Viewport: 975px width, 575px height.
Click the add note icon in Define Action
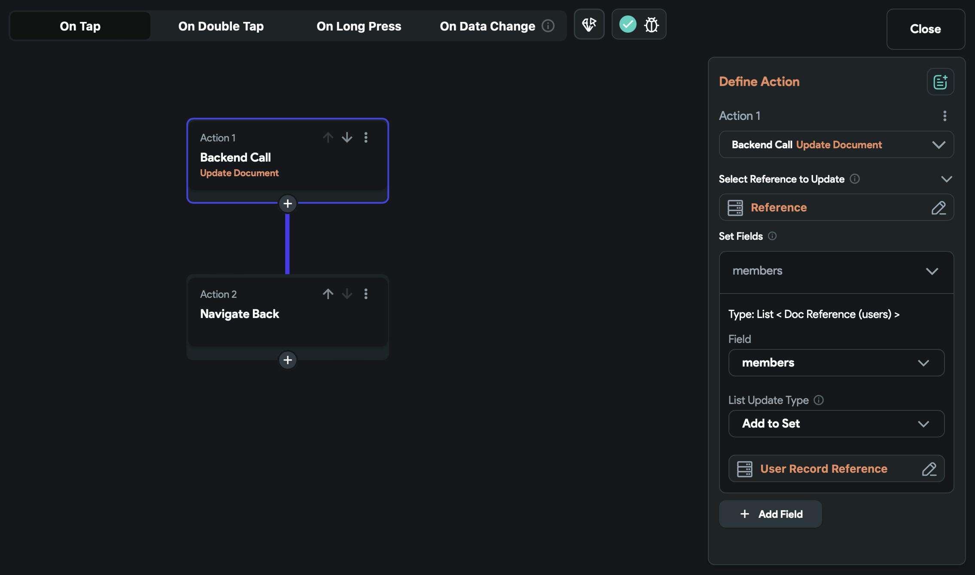click(x=940, y=82)
